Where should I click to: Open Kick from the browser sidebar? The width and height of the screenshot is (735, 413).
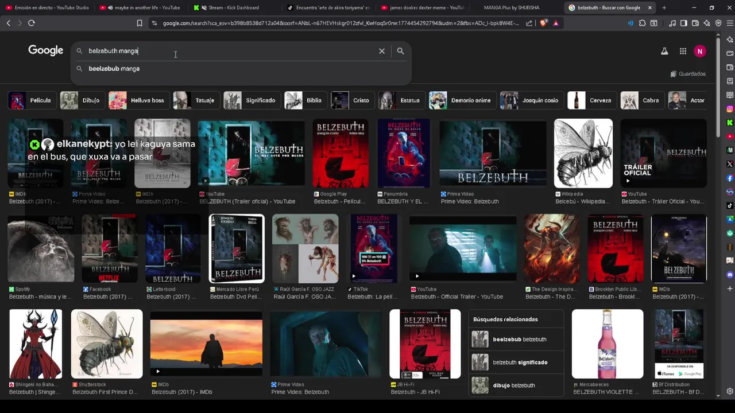(730, 122)
